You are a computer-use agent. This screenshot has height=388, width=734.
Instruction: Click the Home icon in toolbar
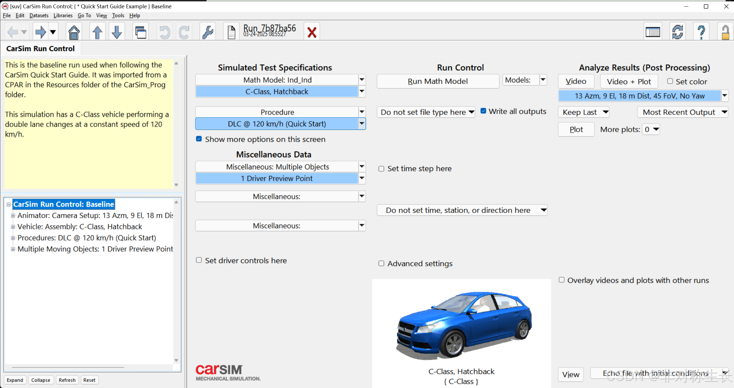click(74, 32)
